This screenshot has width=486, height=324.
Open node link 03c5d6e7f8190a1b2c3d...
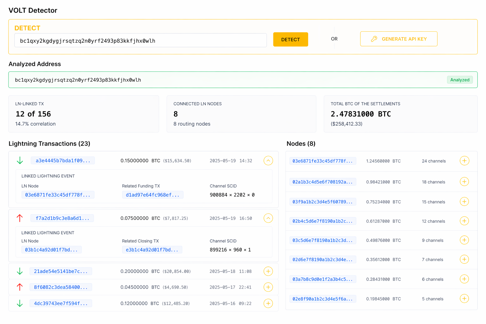pos(323,240)
